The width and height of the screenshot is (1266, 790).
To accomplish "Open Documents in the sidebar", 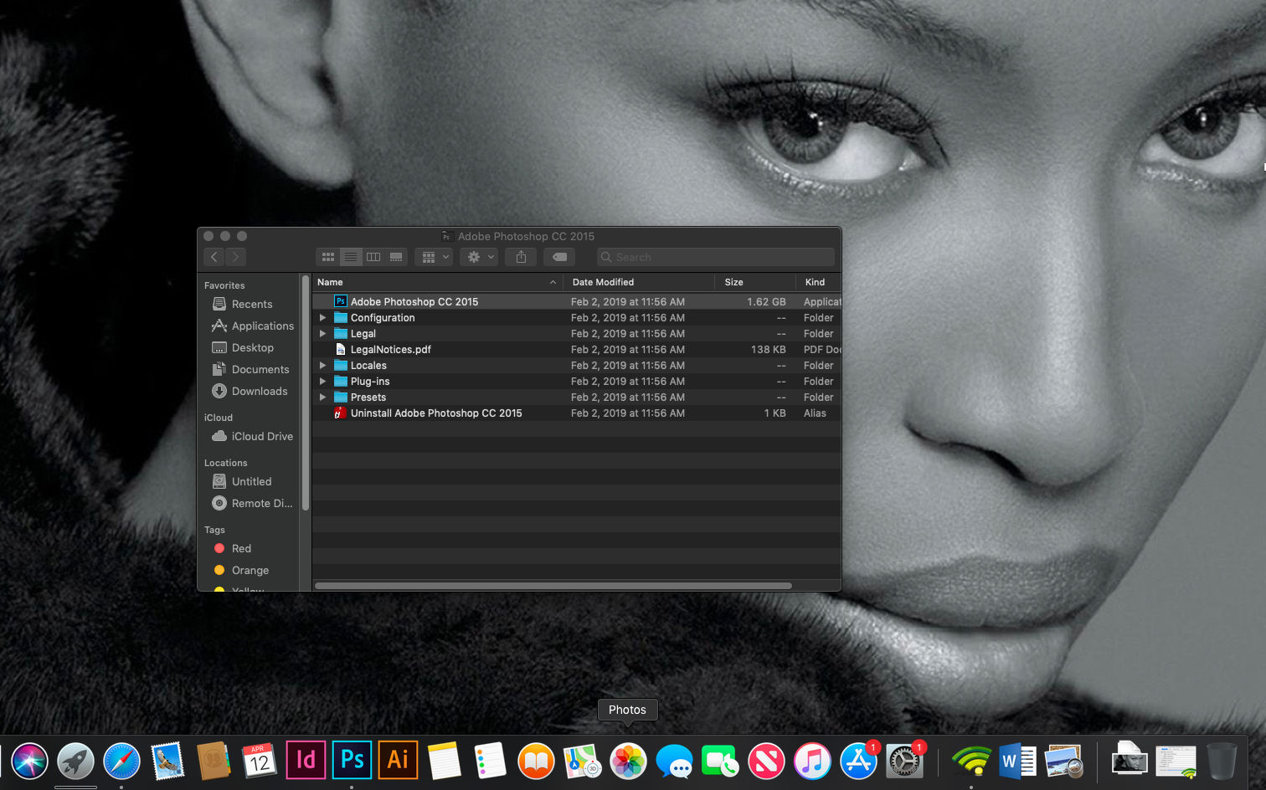I will 251,370.
